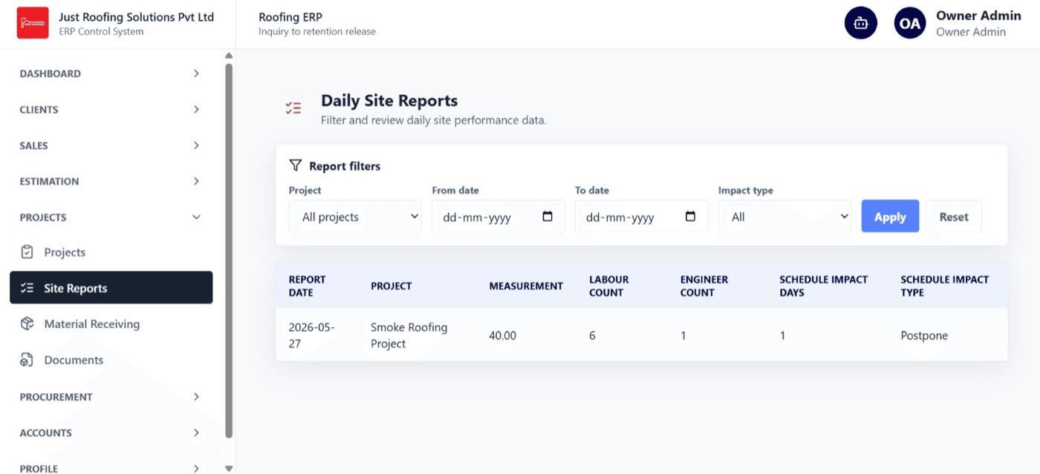1040x474 pixels.
Task: Click the Schedule Impact Type column header
Action: point(944,286)
